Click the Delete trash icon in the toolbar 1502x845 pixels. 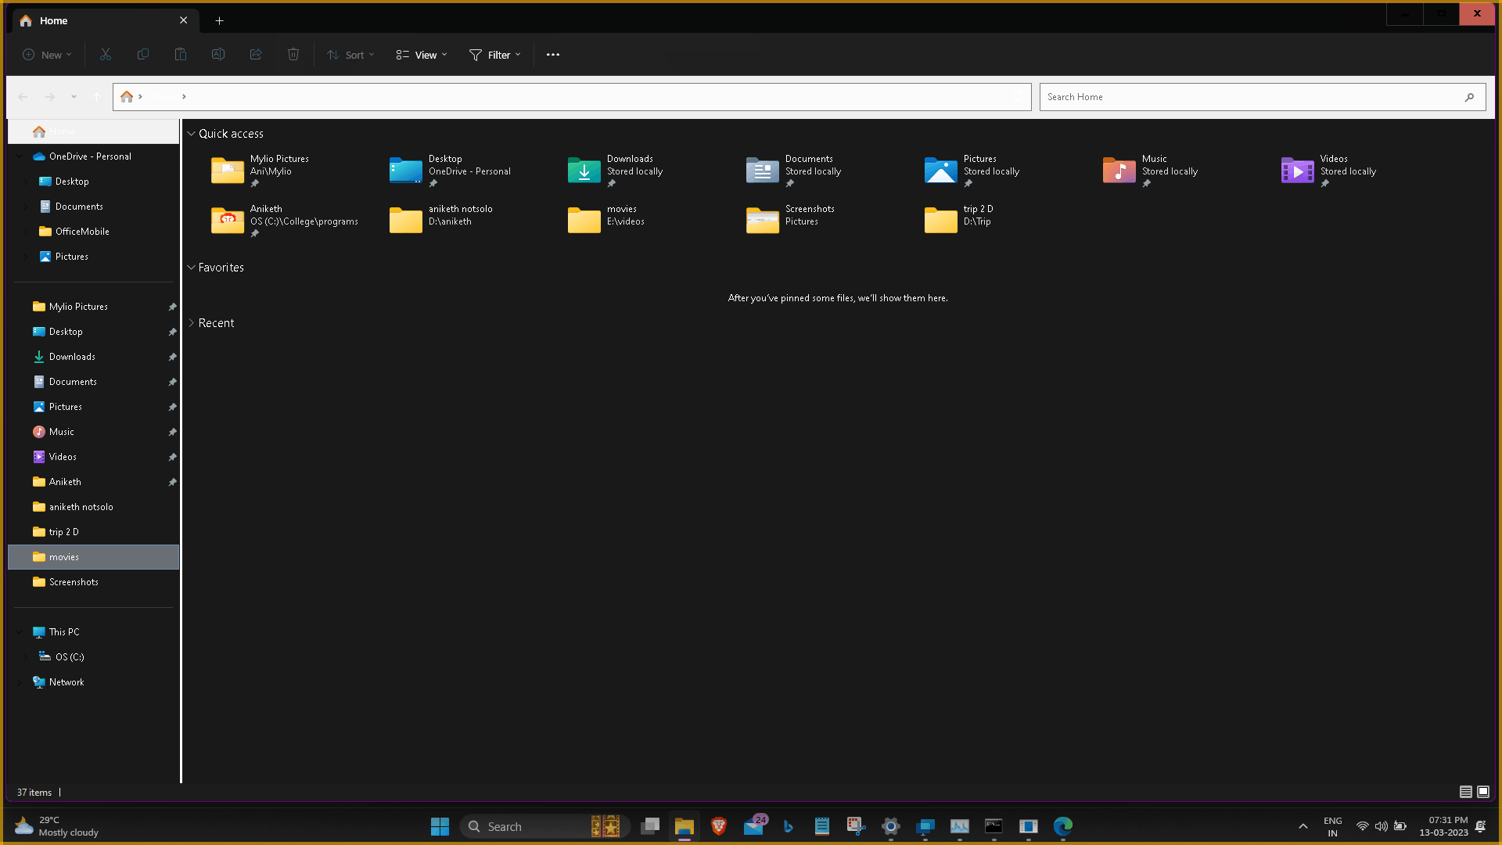293,54
